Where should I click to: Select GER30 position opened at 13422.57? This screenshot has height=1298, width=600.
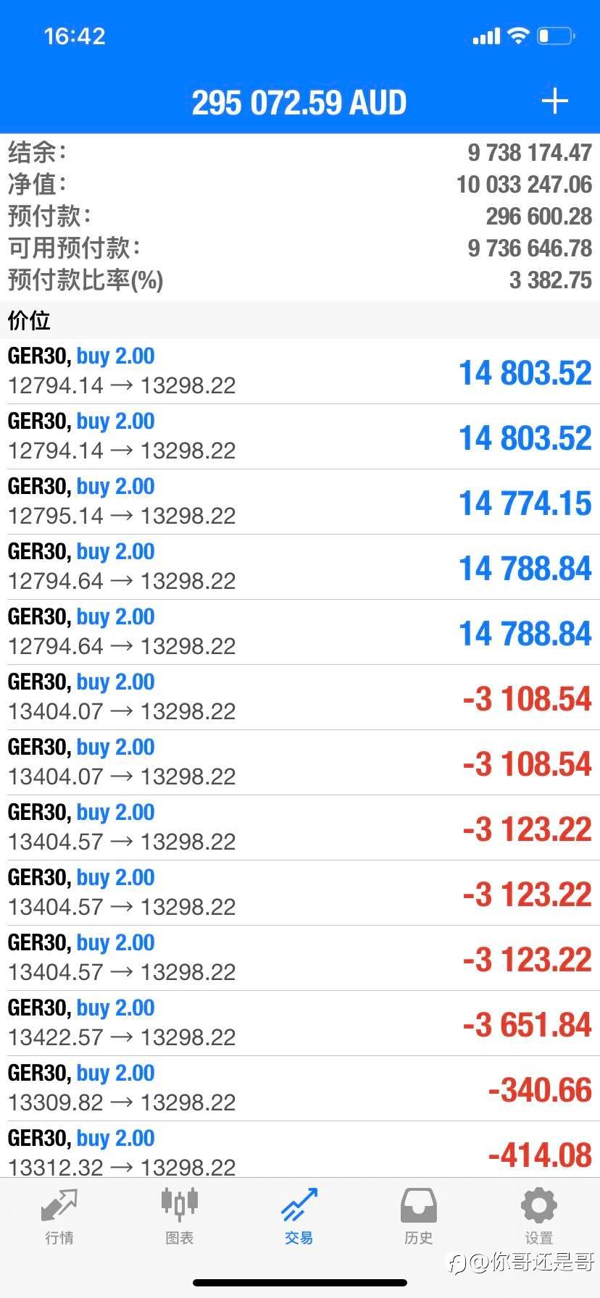tap(300, 1023)
